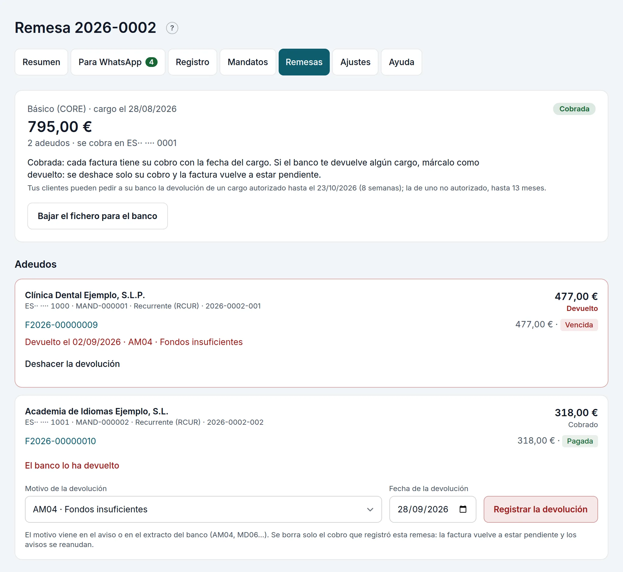The width and height of the screenshot is (623, 572).
Task: Open the help question mark icon
Action: tap(172, 28)
